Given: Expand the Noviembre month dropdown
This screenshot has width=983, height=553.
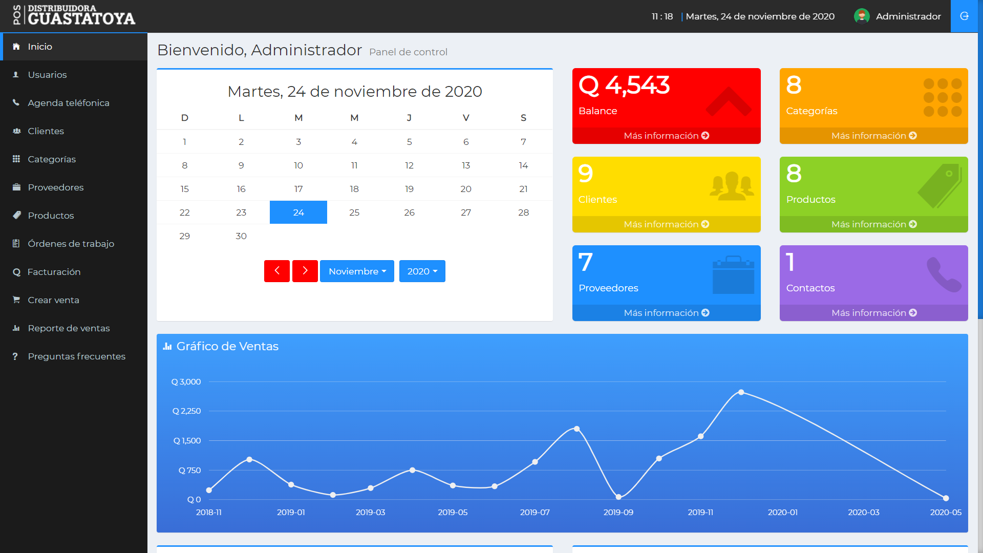Looking at the screenshot, I should click(357, 271).
